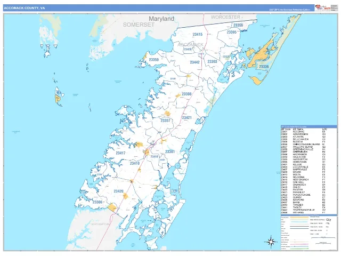
Task: Click ZIP code label 23359 on map
Action: [154, 59]
